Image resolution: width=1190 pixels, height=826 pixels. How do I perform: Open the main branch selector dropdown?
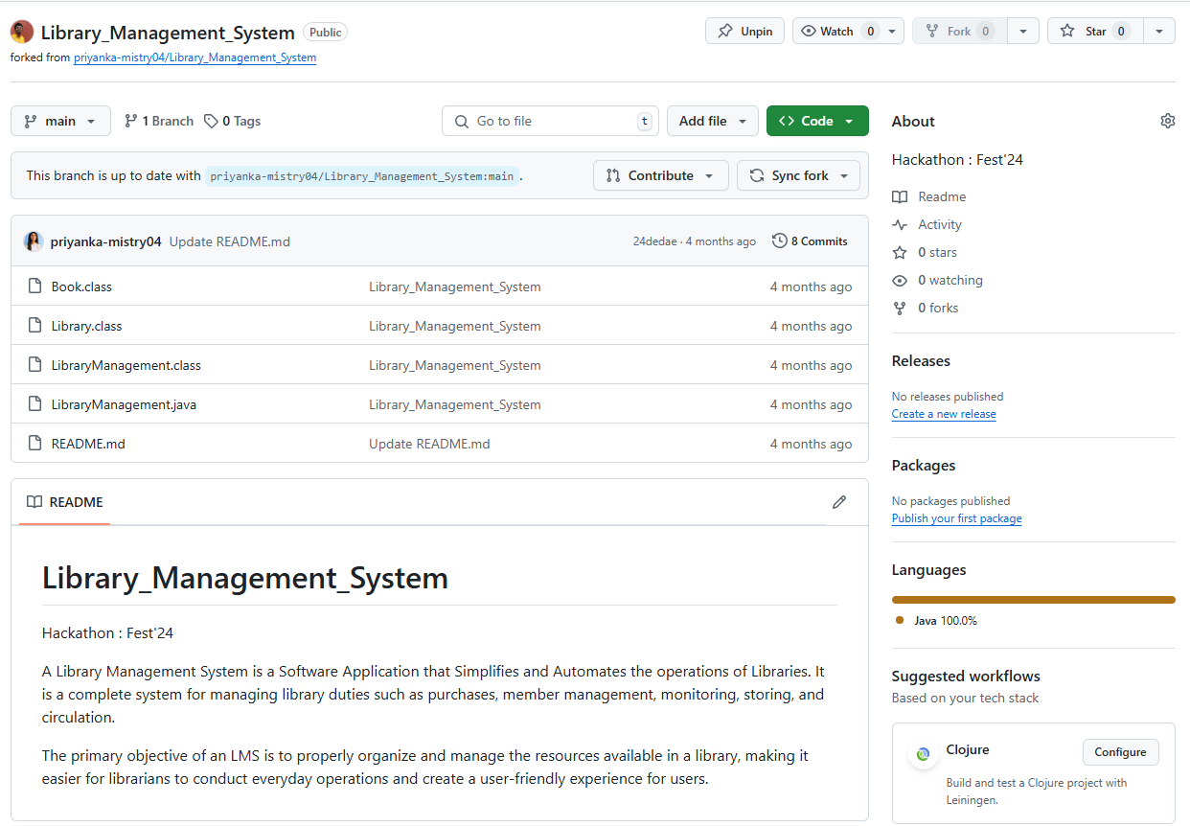tap(60, 121)
